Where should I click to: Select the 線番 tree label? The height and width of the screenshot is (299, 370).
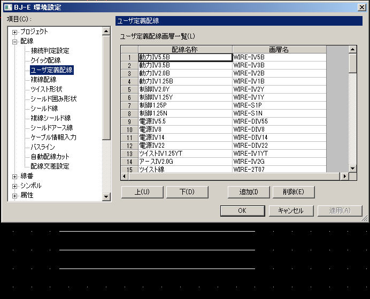27,176
